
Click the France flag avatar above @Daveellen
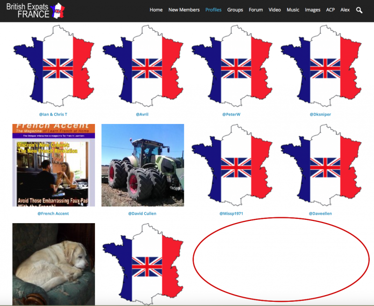pos(321,165)
